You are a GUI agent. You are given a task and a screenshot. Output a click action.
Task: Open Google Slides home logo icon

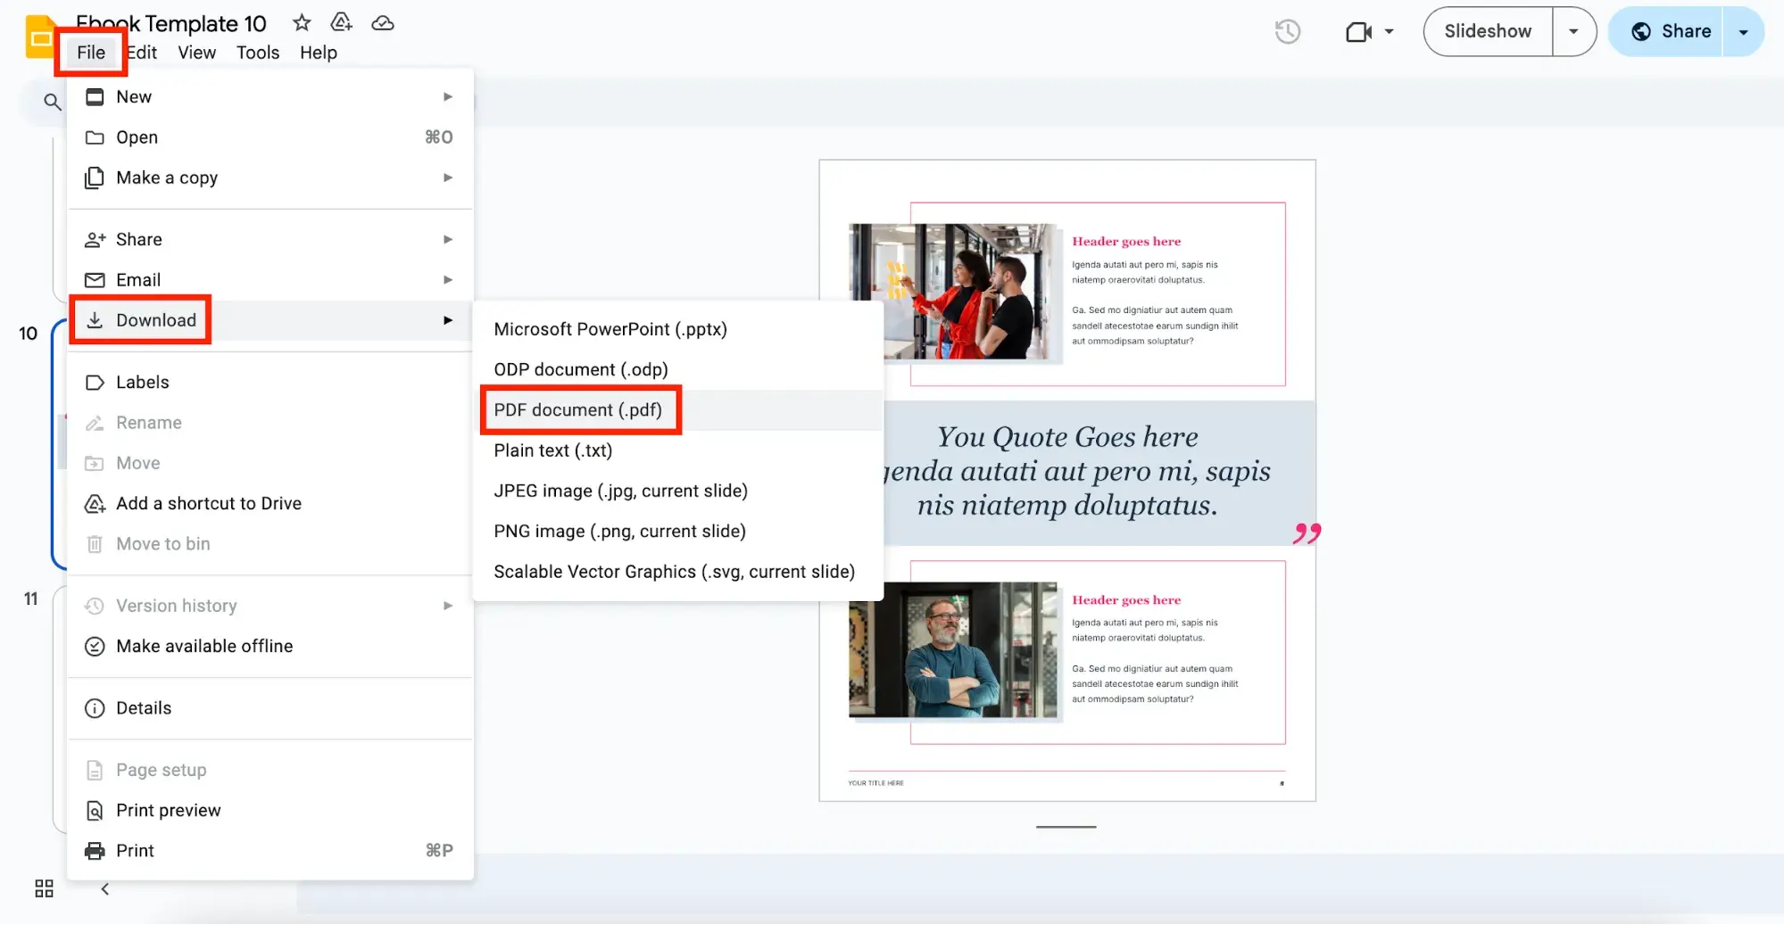coord(40,37)
